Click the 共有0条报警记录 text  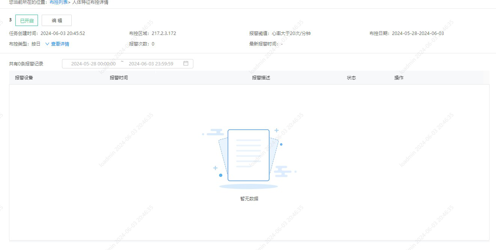click(26, 64)
